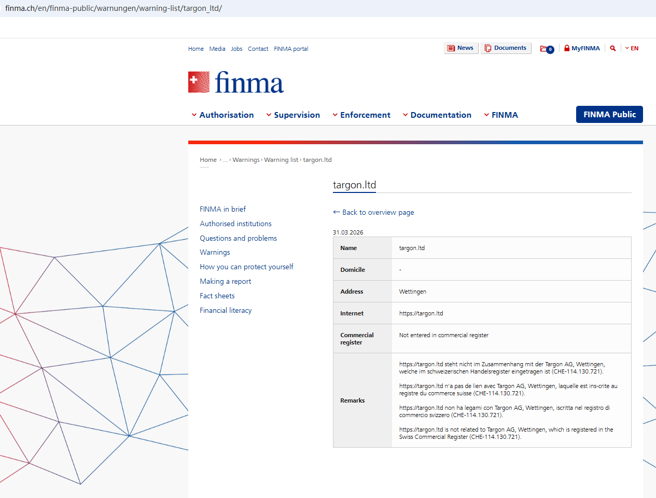The image size is (656, 498).
Task: Click Back to overview page
Action: point(373,212)
